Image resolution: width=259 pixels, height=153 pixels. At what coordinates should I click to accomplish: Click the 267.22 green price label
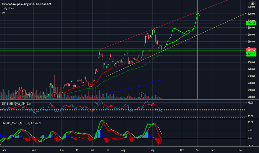(x=251, y=55)
